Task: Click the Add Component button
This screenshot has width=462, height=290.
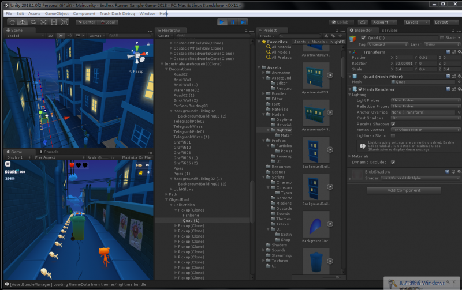Action: pyautogui.click(x=404, y=191)
